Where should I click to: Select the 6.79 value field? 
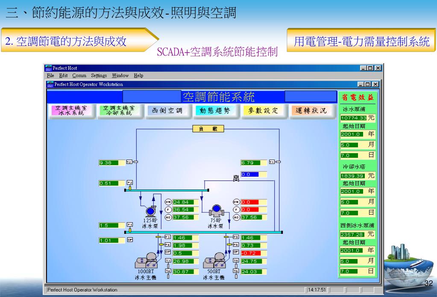(254, 163)
